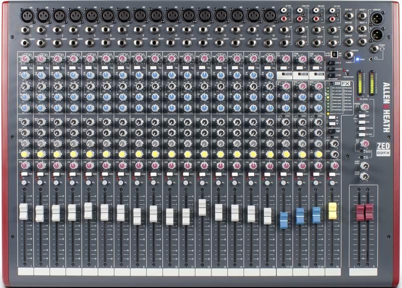
Task: Adjust the AUX2 master knob
Action: 364,176
